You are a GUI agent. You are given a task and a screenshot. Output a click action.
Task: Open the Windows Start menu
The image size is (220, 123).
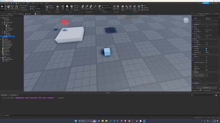(76, 121)
